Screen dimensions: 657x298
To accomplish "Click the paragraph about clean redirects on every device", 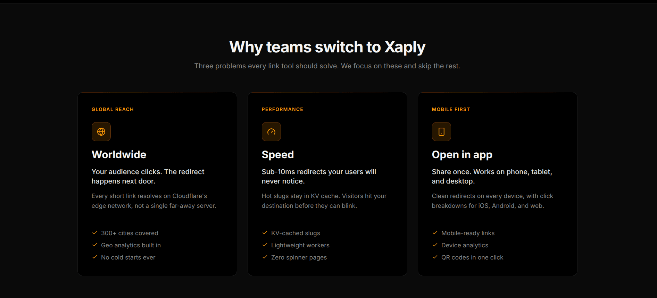I will [492, 201].
